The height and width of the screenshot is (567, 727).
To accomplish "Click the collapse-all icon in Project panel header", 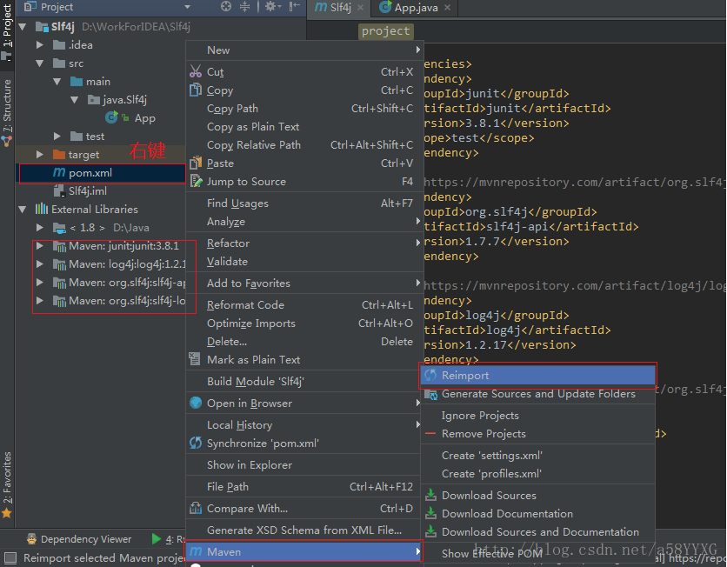I will (x=244, y=6).
